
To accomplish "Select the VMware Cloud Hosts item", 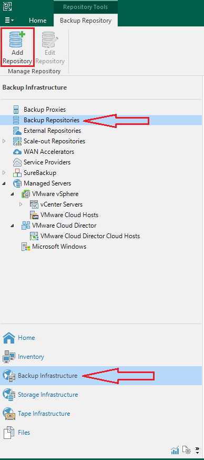I will pos(69,215).
